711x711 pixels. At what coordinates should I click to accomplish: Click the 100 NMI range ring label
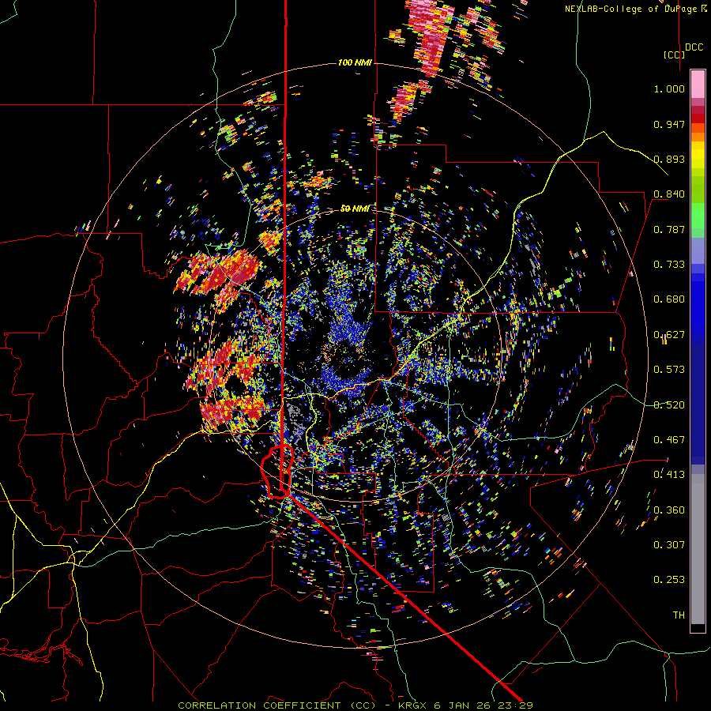pos(355,62)
